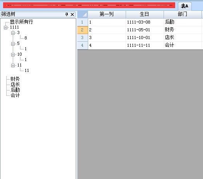Click the 第一列 column header
The height and width of the screenshot is (179, 203).
tap(107, 14)
